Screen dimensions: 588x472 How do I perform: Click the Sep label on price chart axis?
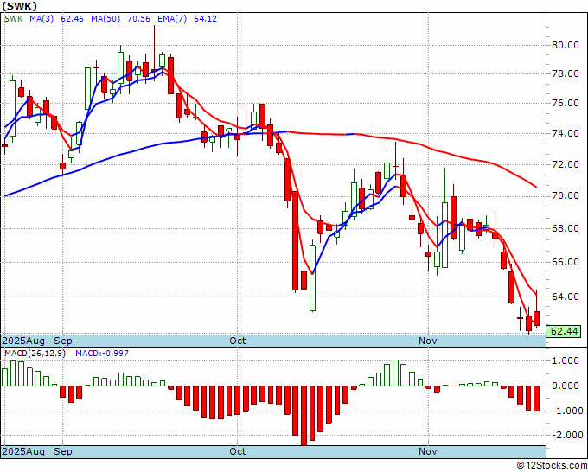pos(63,341)
